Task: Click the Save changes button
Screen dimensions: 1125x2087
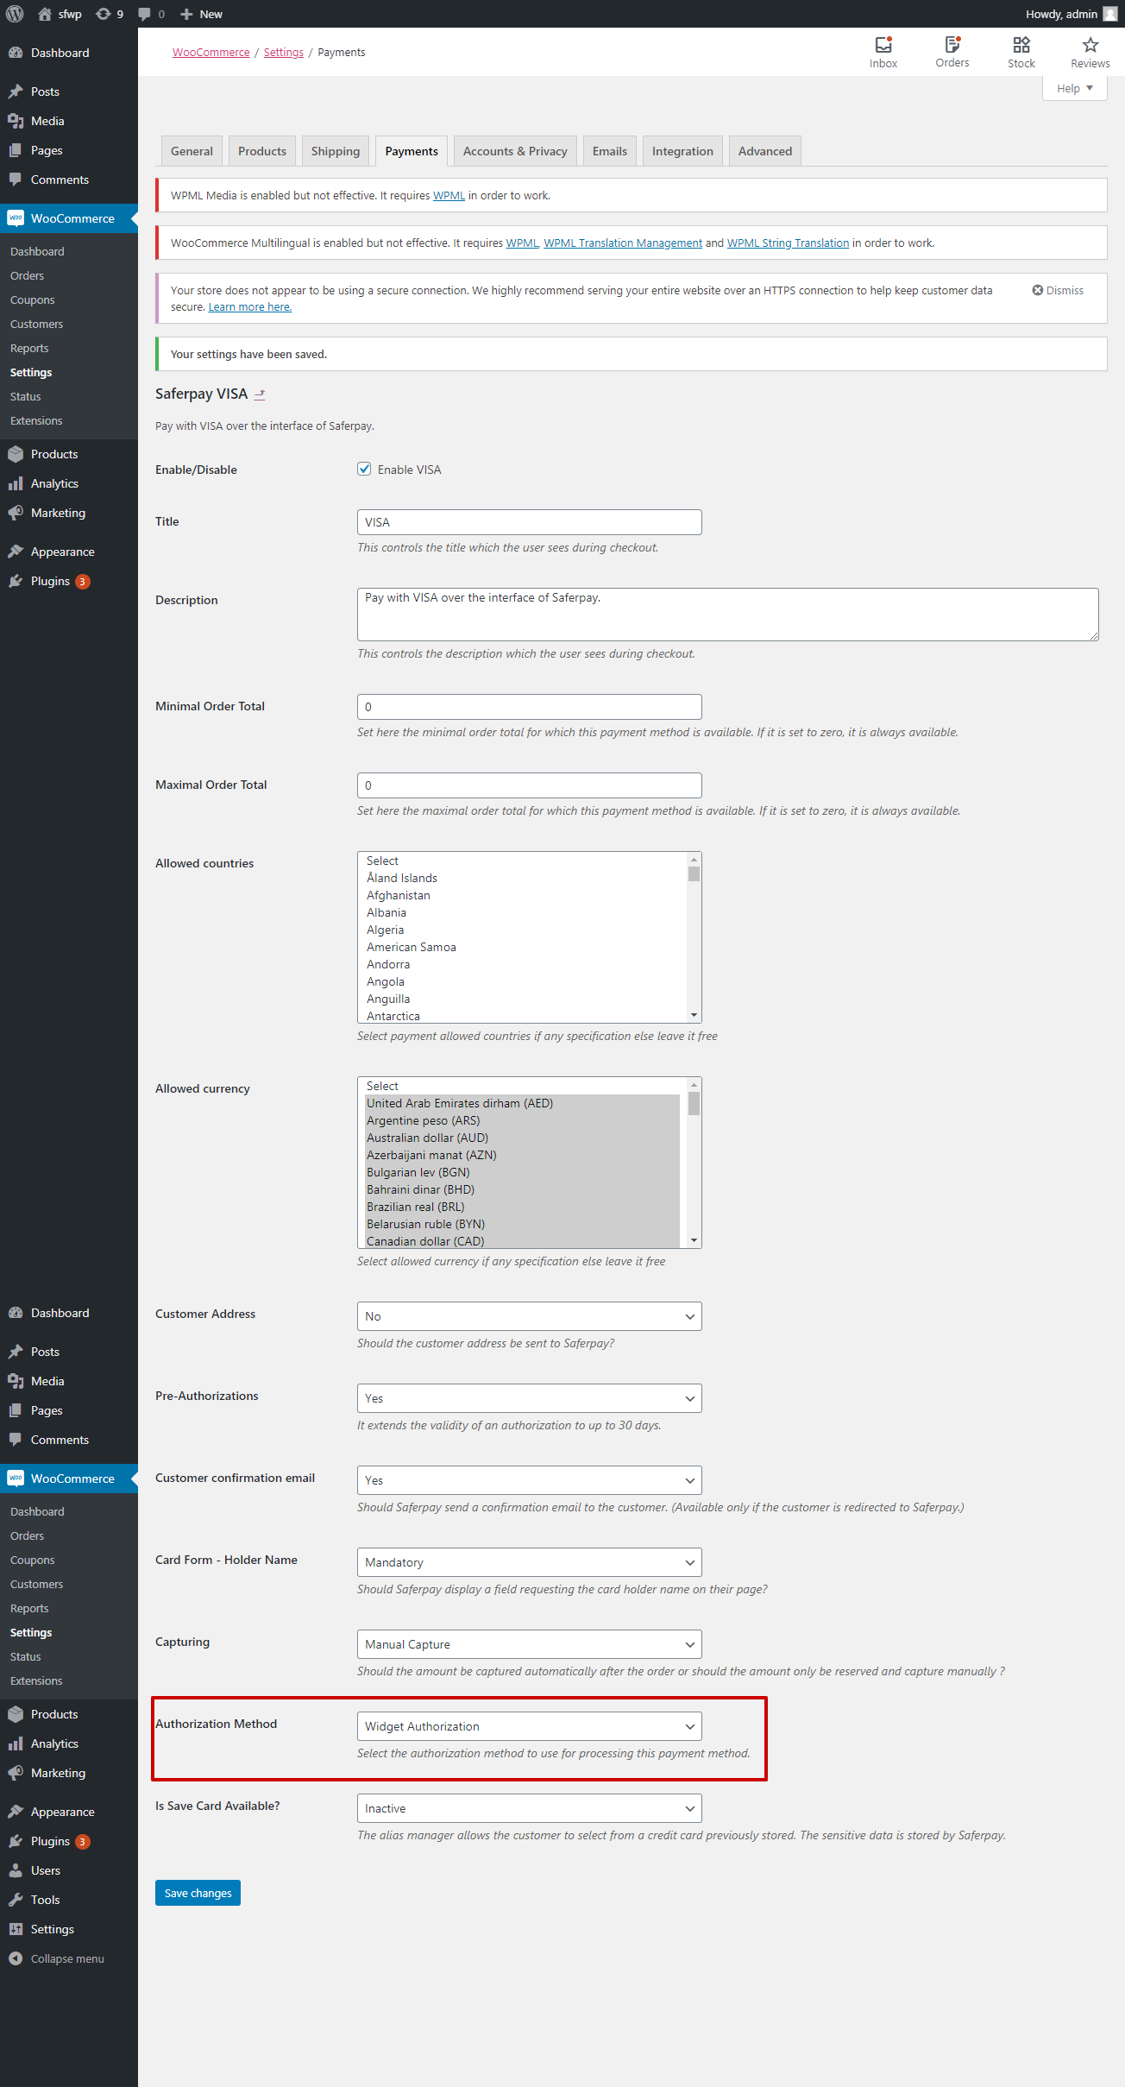Action: [198, 1893]
